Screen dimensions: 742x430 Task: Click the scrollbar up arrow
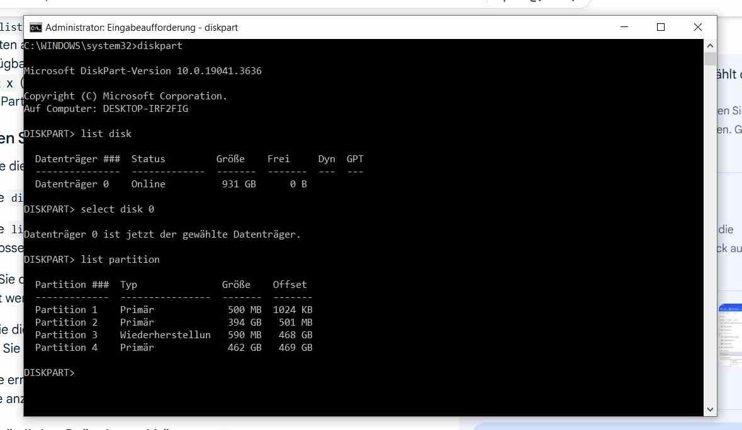pos(710,46)
